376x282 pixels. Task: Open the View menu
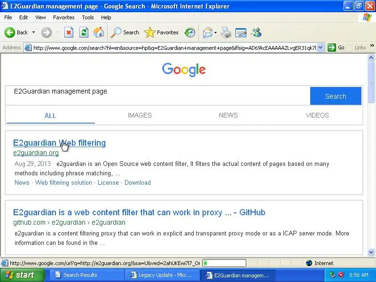pos(40,17)
